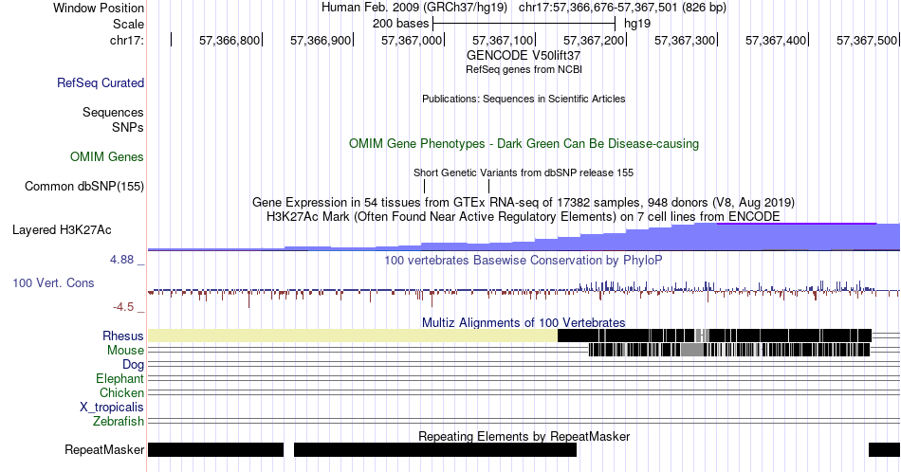Click the 200 bases scale bar
This screenshot has width=901, height=472.
(x=524, y=24)
